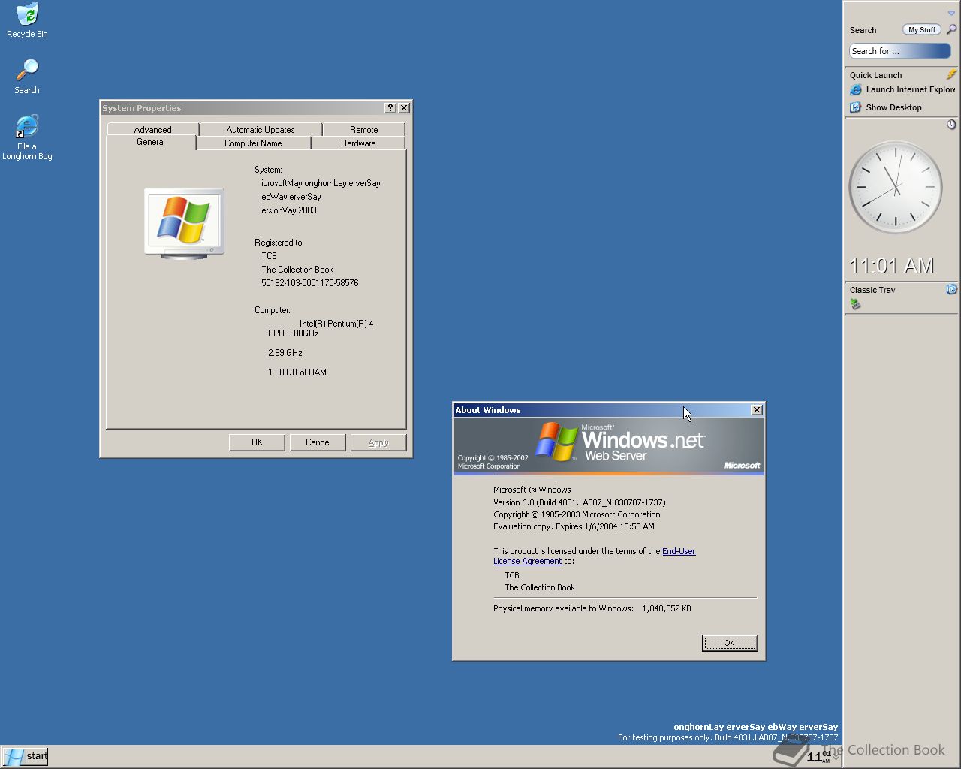The width and height of the screenshot is (961, 769).
Task: Close the About Windows dialog
Action: pos(757,410)
